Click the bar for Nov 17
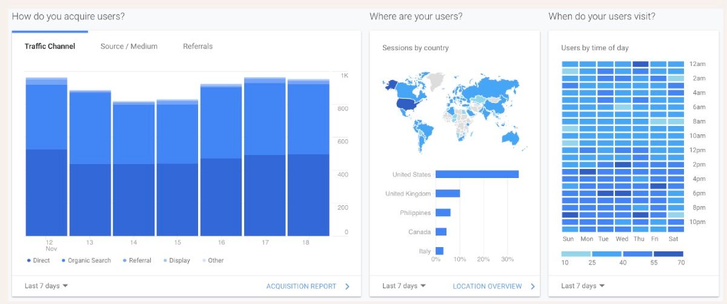727x304 pixels. tap(265, 157)
